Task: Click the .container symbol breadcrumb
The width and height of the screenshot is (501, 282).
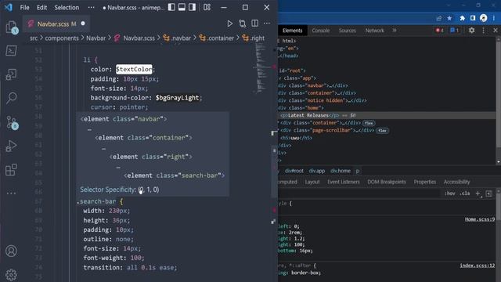Action: pyautogui.click(x=221, y=38)
